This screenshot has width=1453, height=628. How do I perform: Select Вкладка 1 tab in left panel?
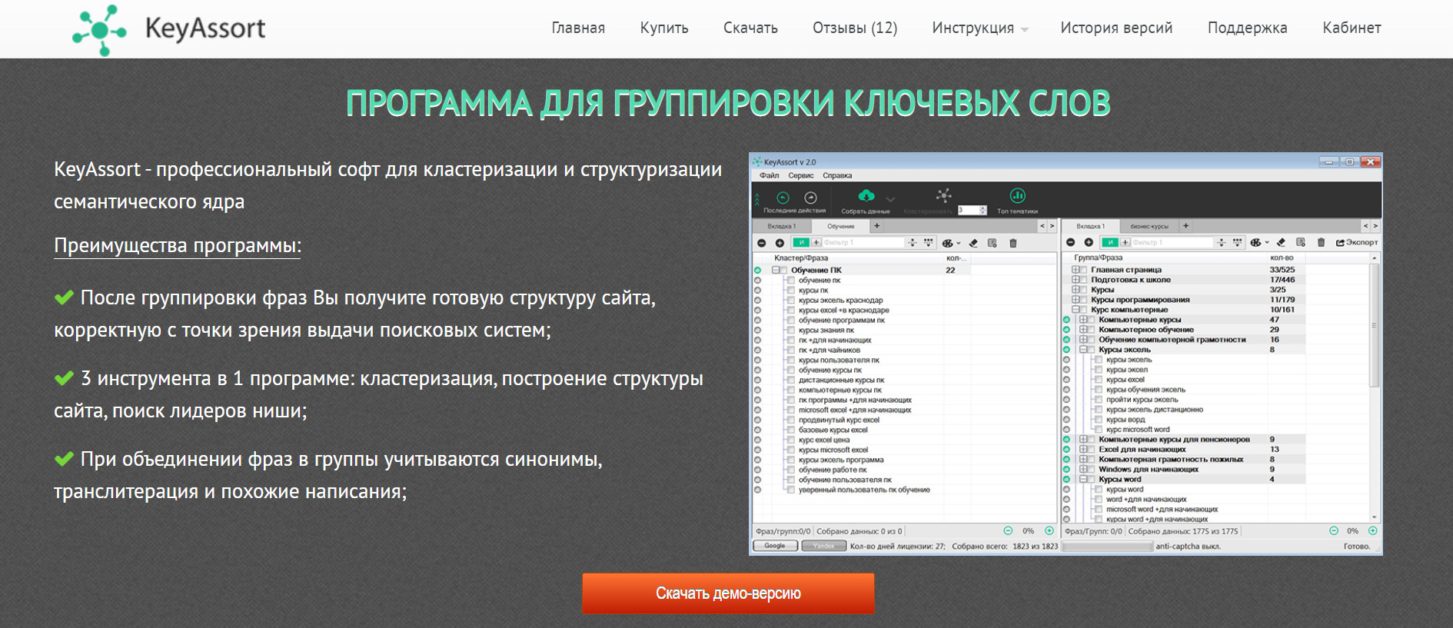[781, 227]
